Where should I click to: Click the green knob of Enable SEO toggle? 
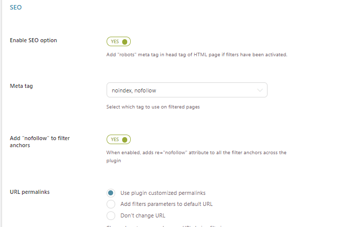(x=125, y=42)
